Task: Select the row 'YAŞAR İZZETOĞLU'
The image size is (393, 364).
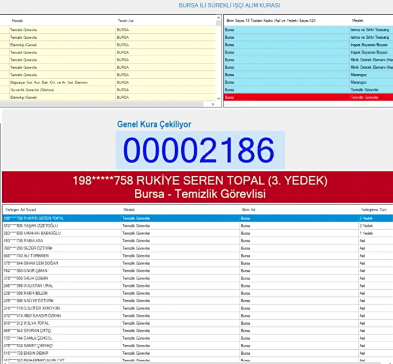Action: (x=198, y=226)
